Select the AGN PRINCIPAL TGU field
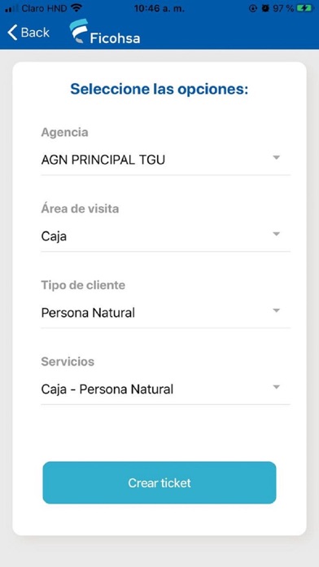Screen dimensions: 319x567 (165, 160)
